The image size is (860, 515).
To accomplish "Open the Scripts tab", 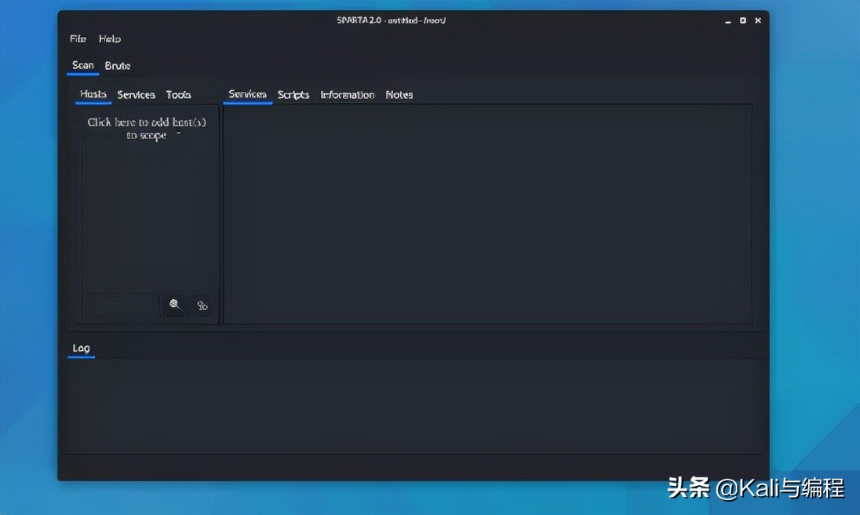I will (293, 95).
